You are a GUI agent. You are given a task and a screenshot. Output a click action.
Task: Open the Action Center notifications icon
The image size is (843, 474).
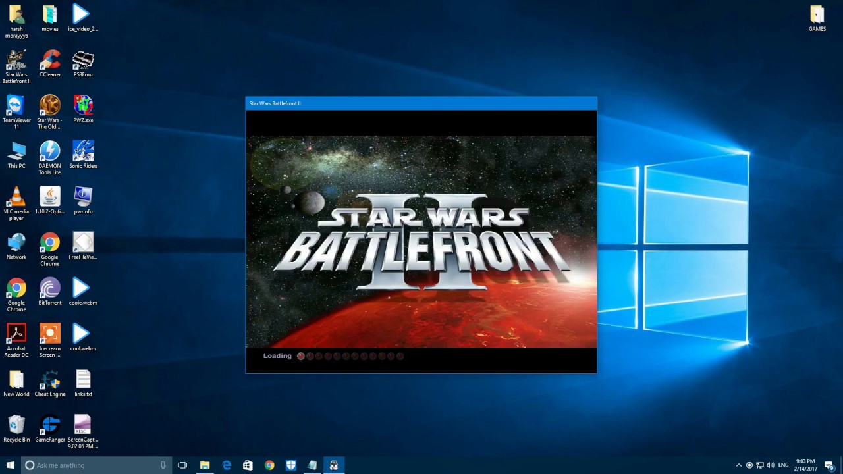coord(829,465)
